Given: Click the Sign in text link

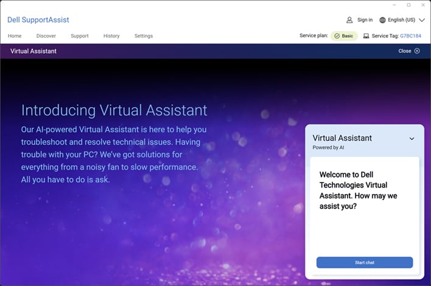Looking at the screenshot, I should 365,19.
